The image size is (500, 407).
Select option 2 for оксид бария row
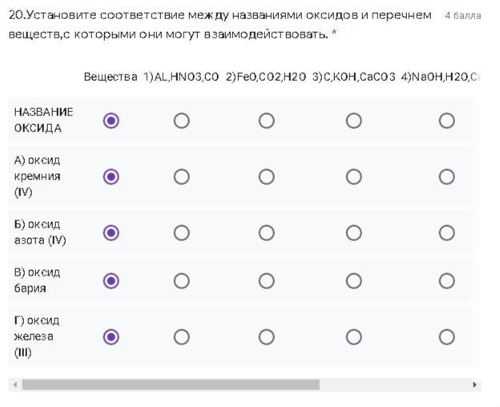[267, 280]
